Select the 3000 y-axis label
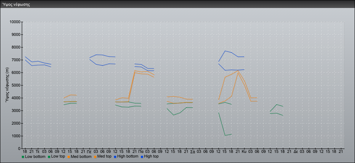 (x=16, y=110)
